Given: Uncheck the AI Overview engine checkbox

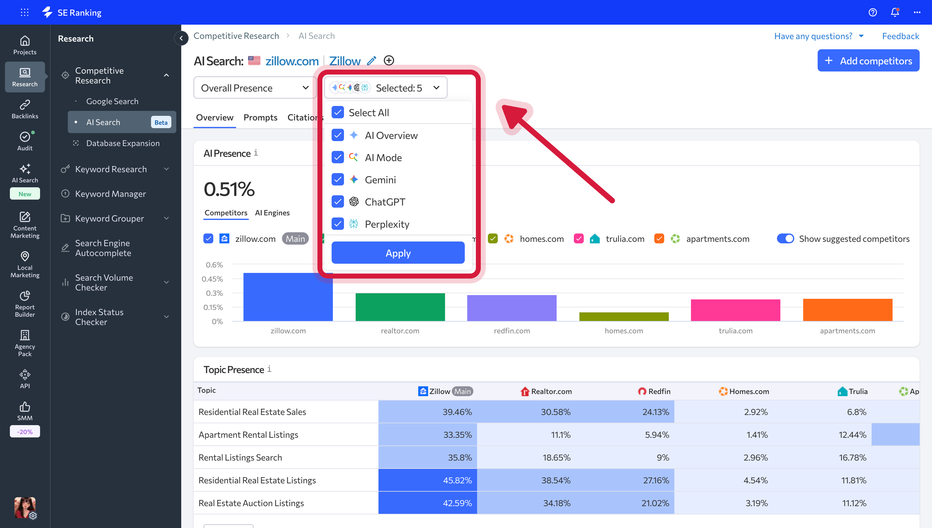Looking at the screenshot, I should (337, 135).
